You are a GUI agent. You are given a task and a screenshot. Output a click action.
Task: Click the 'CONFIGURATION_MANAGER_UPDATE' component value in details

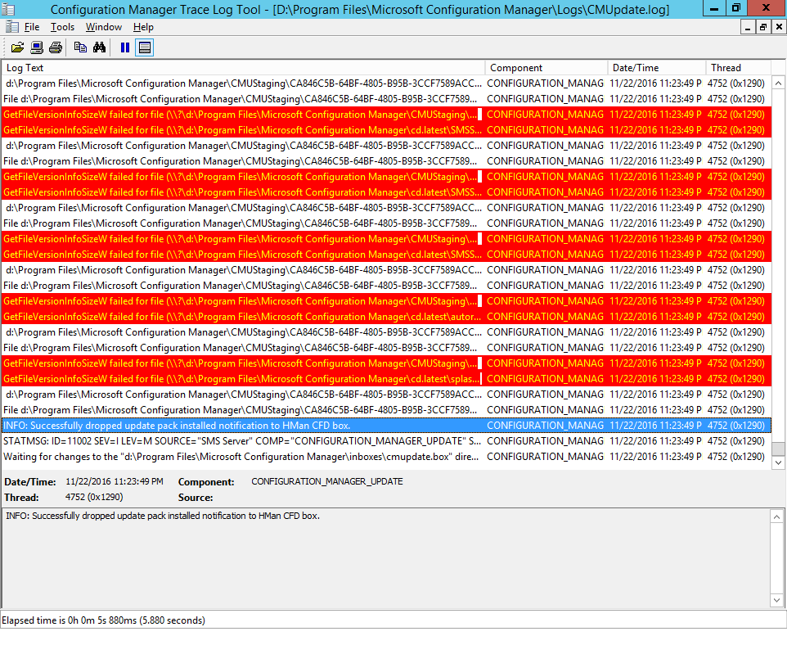point(327,482)
